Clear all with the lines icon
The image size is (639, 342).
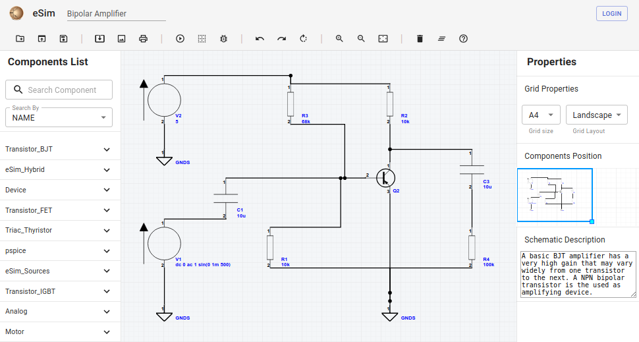pyautogui.click(x=441, y=39)
